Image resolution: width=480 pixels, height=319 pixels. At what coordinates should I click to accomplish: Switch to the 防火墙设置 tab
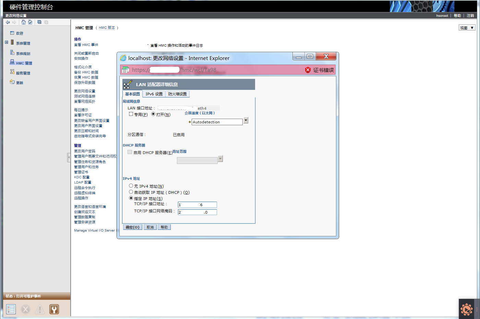point(177,94)
